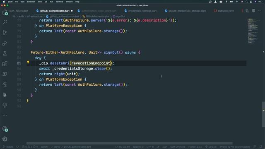265x149 pixels.
Task: Click the Wi-Fi icon in menu bar
Action: click(x=237, y=2)
